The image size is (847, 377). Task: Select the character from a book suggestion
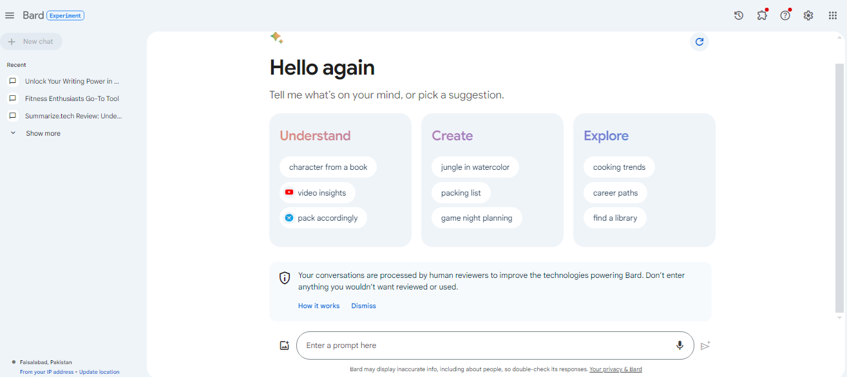[328, 167]
